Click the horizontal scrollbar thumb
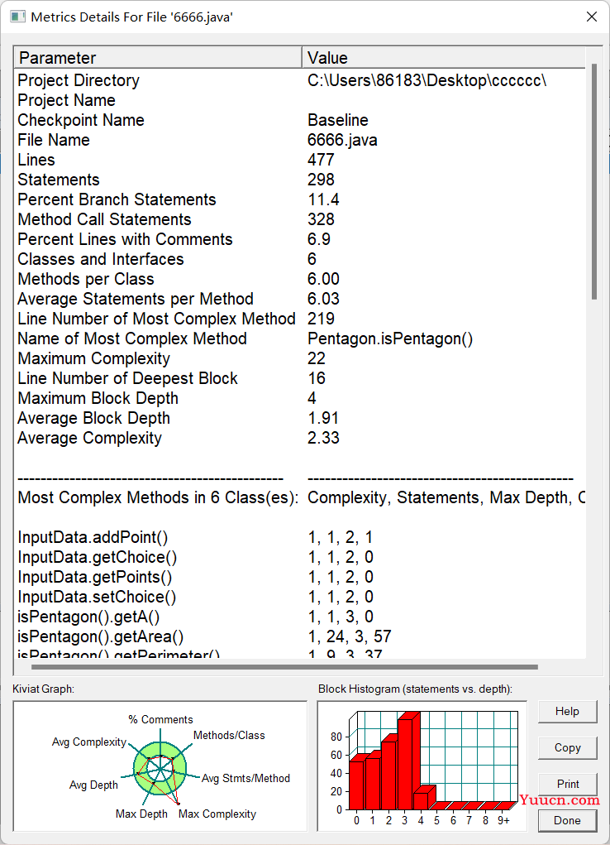The width and height of the screenshot is (610, 845). click(284, 667)
